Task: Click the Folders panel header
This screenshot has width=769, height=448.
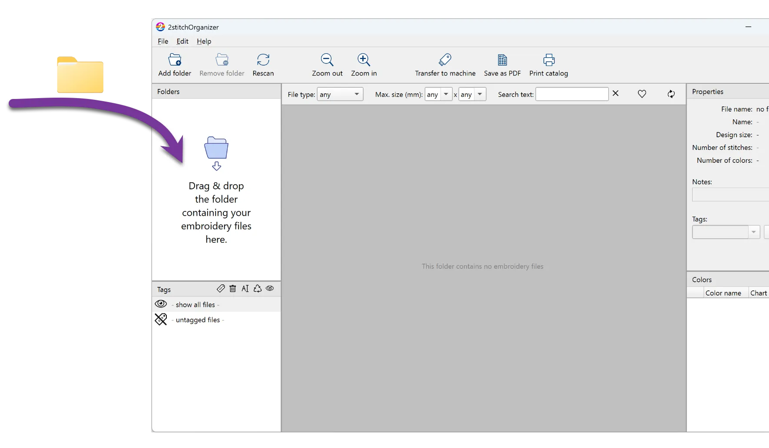Action: click(x=216, y=92)
